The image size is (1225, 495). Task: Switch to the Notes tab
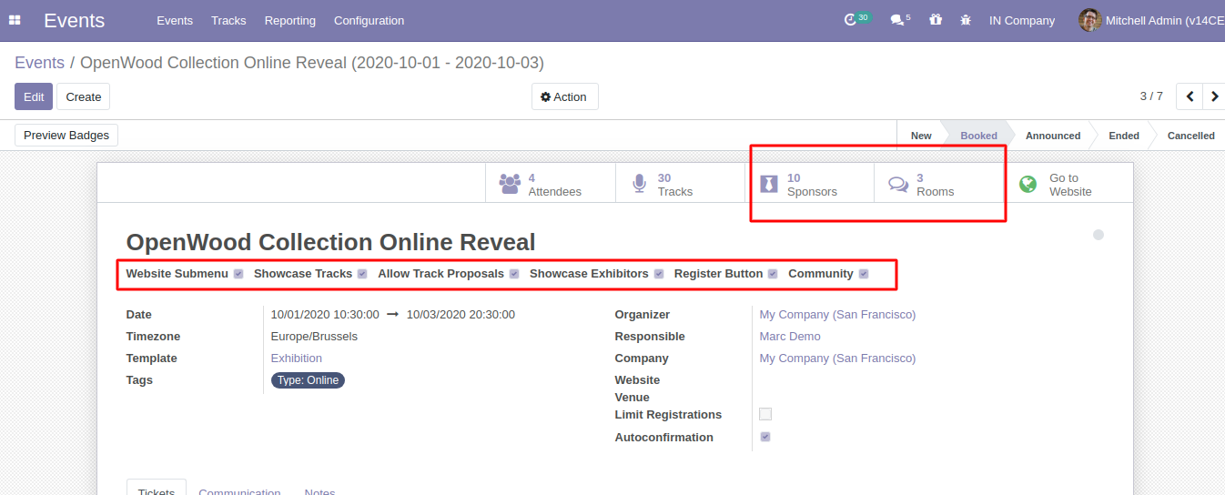(320, 492)
